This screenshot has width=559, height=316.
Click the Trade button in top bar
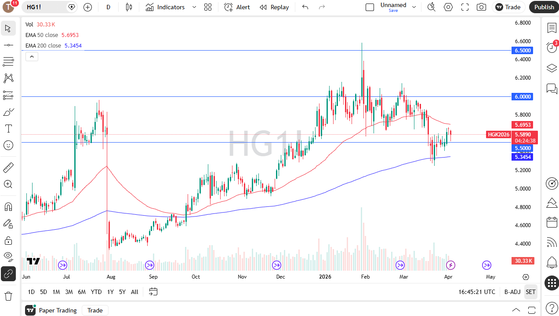point(508,7)
